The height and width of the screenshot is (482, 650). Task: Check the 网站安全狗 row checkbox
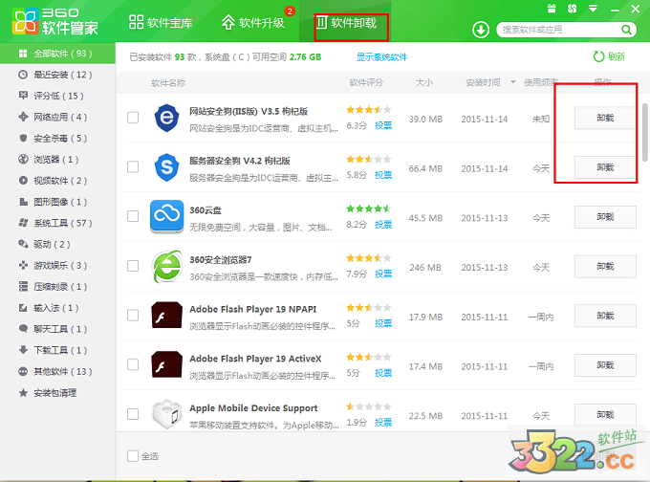(133, 118)
